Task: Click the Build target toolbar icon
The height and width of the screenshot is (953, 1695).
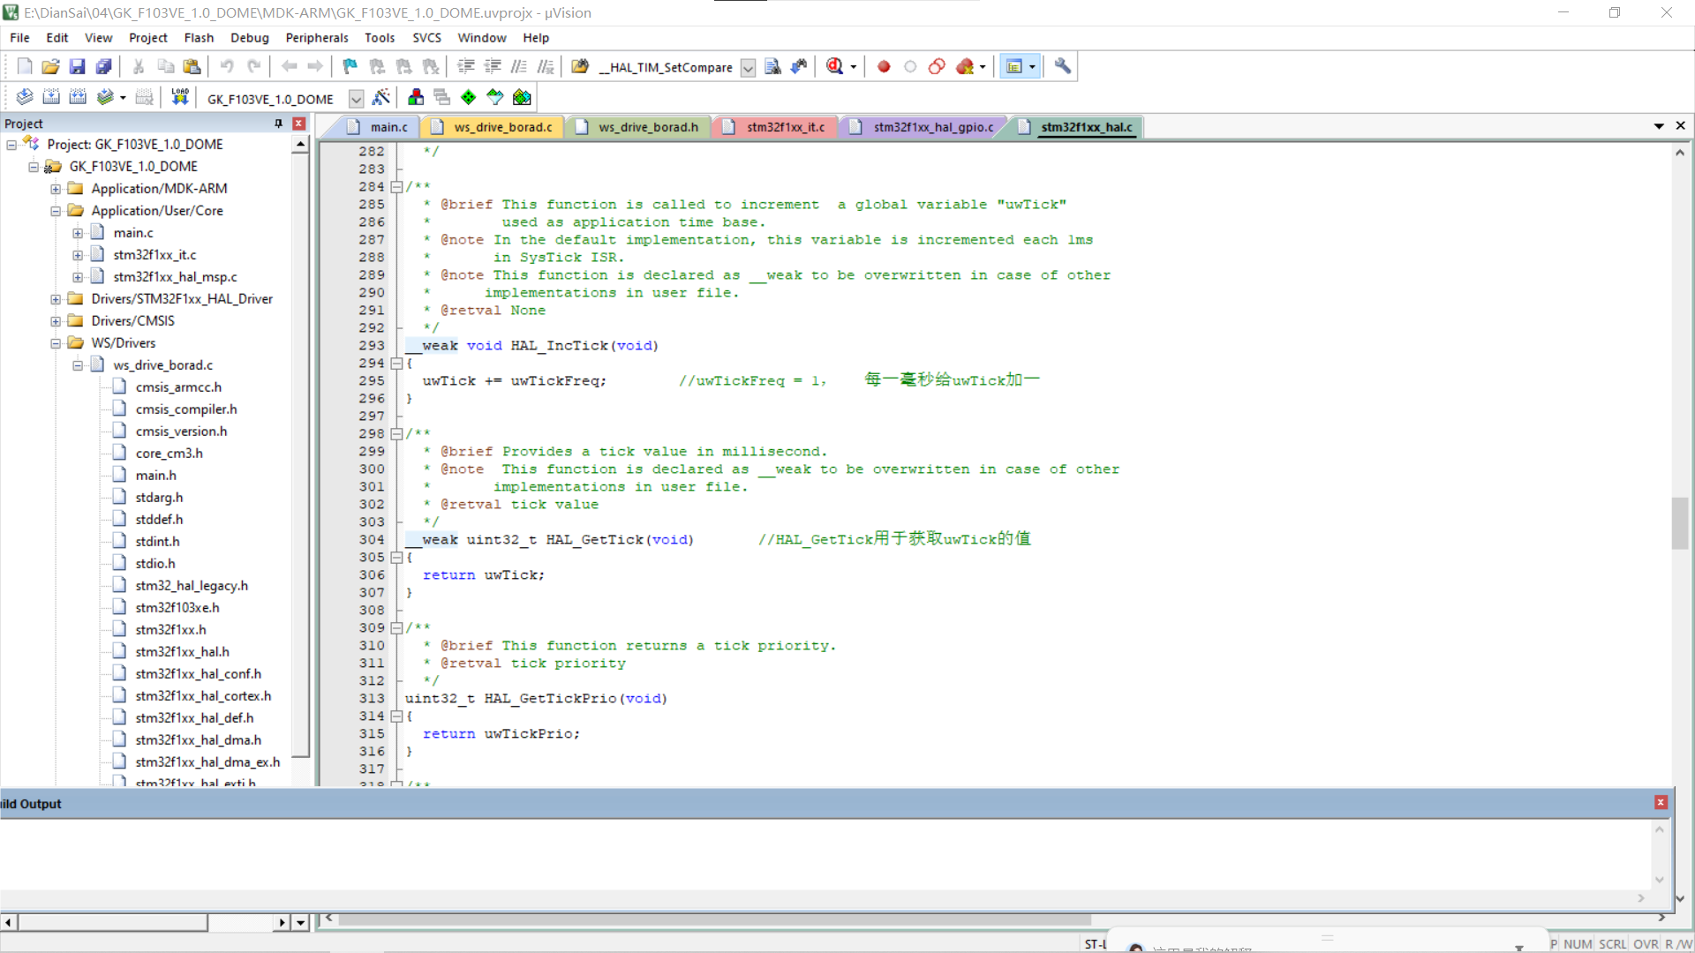Action: click(x=51, y=97)
